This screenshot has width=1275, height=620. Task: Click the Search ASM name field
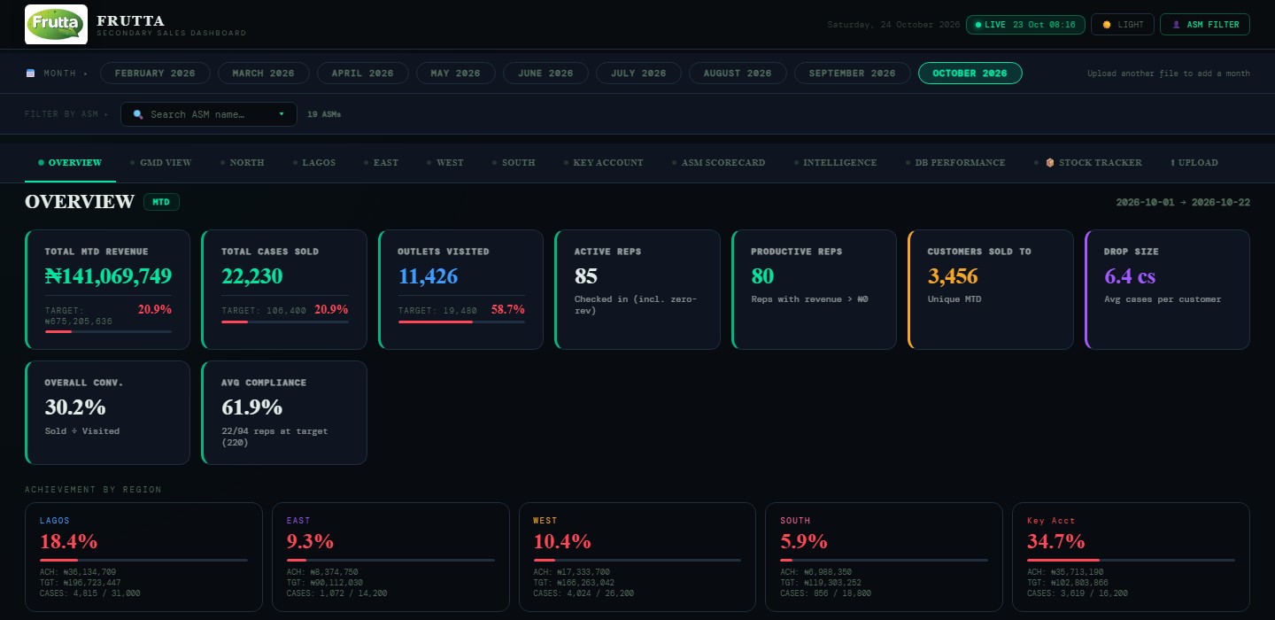coord(209,114)
